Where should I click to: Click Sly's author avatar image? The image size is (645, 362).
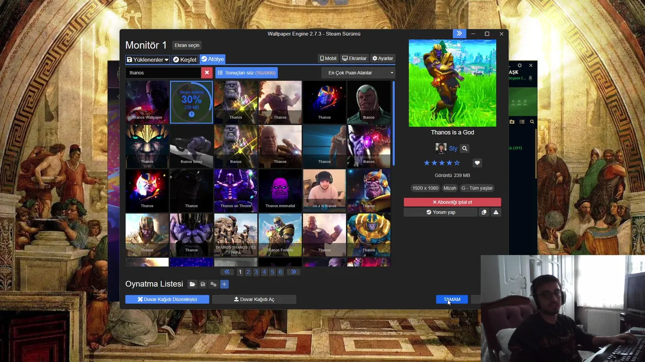pyautogui.click(x=441, y=148)
